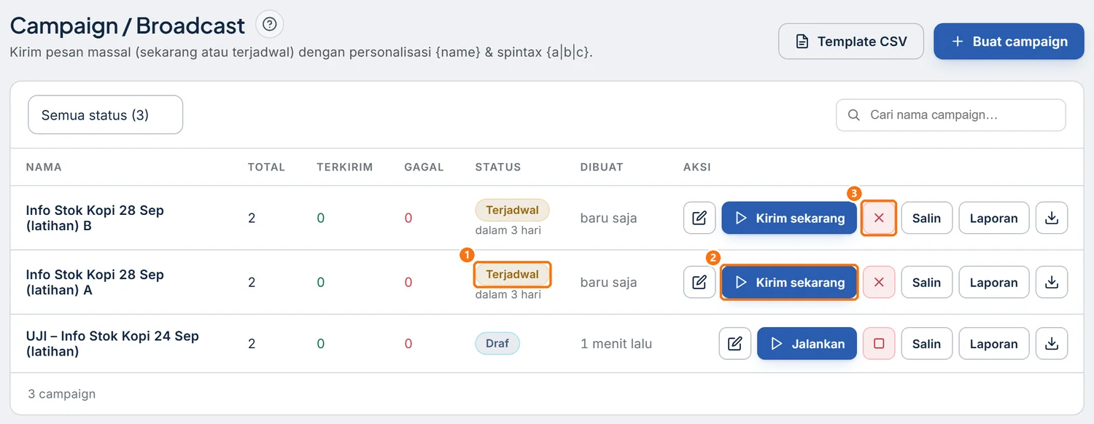Click the TOTAL column header
This screenshot has height=424, width=1094.
tap(266, 167)
